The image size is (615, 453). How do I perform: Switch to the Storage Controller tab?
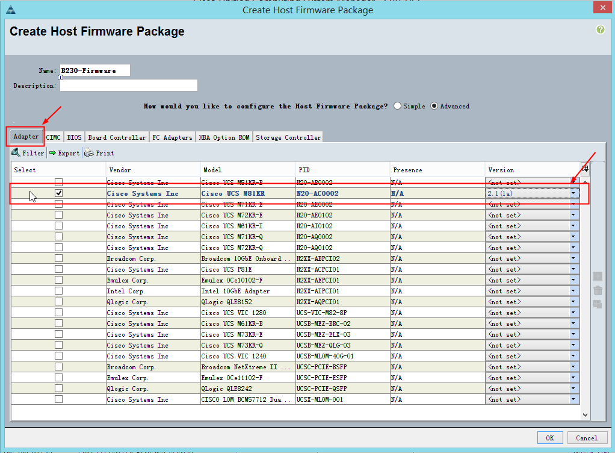[x=288, y=137]
